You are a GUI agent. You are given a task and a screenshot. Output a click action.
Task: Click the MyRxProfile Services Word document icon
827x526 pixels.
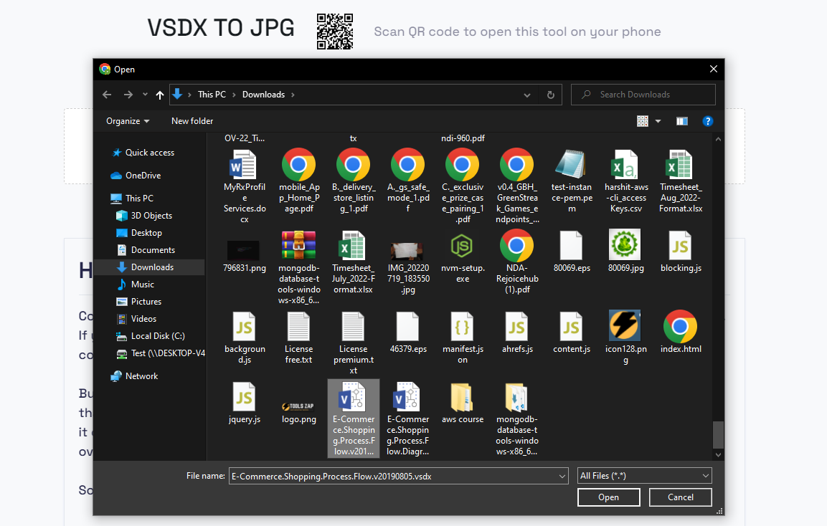pos(244,163)
